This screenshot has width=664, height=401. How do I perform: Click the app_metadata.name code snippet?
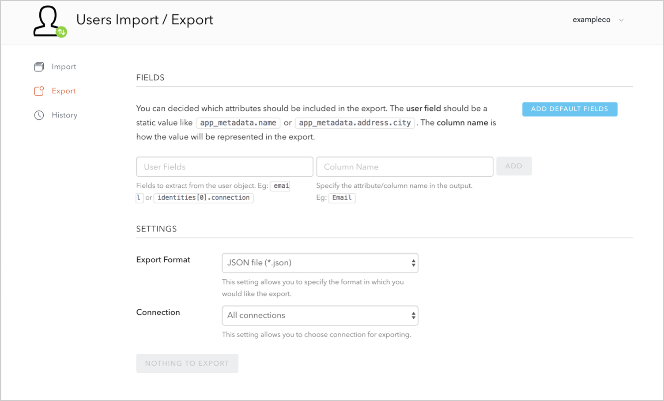(x=238, y=123)
